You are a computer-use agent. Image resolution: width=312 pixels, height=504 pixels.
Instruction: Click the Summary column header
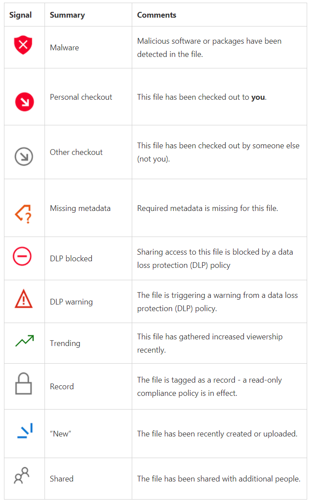tap(67, 15)
